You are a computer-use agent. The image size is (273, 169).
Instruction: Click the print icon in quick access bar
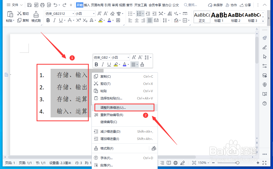coord(43,5)
